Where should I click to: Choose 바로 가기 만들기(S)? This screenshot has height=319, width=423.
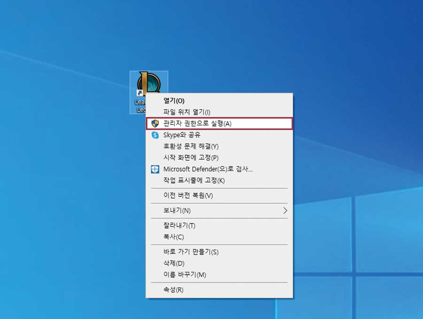219,252
